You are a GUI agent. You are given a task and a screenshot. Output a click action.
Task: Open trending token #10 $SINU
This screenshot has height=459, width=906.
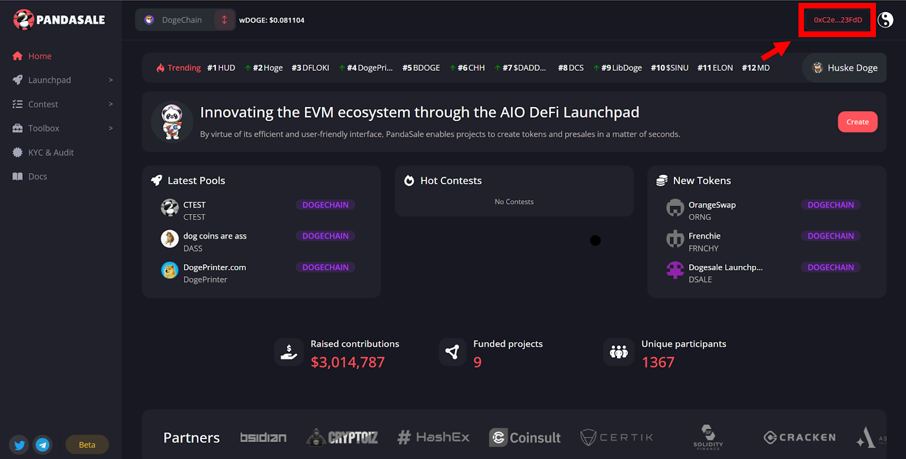tap(670, 68)
